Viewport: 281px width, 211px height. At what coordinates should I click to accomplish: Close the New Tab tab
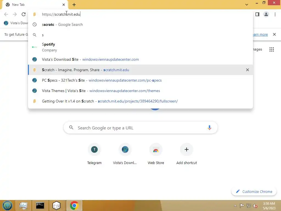pyautogui.click(x=64, y=5)
